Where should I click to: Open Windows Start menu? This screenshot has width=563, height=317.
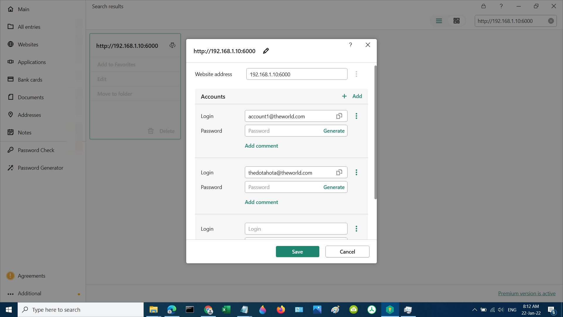(9, 310)
